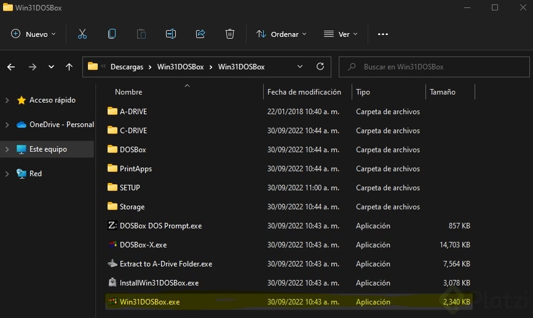
Task: Go up one folder level arrow
Action: click(69, 67)
